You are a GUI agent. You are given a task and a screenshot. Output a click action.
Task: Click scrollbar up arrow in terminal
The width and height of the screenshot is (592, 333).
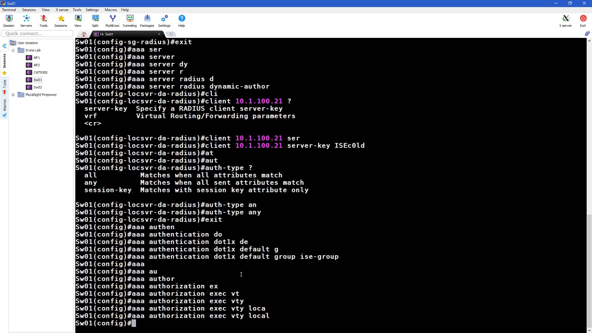click(589, 41)
